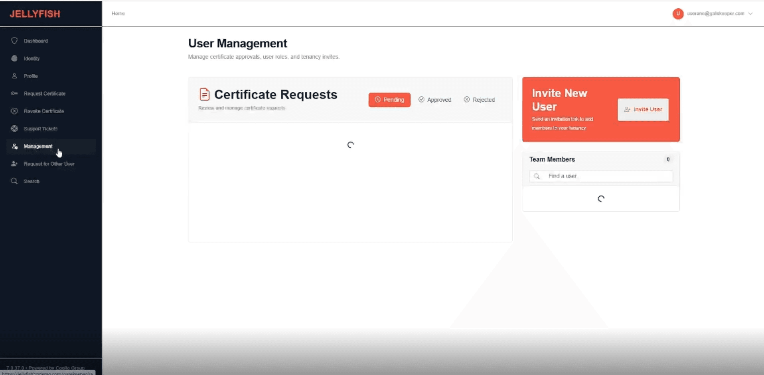Select the Pending requests filter
764x375 pixels.
[389, 100]
